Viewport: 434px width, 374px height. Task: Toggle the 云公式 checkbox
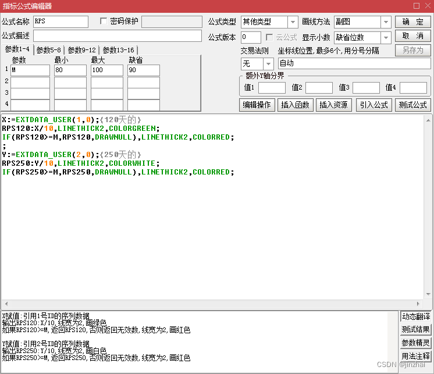(x=271, y=37)
